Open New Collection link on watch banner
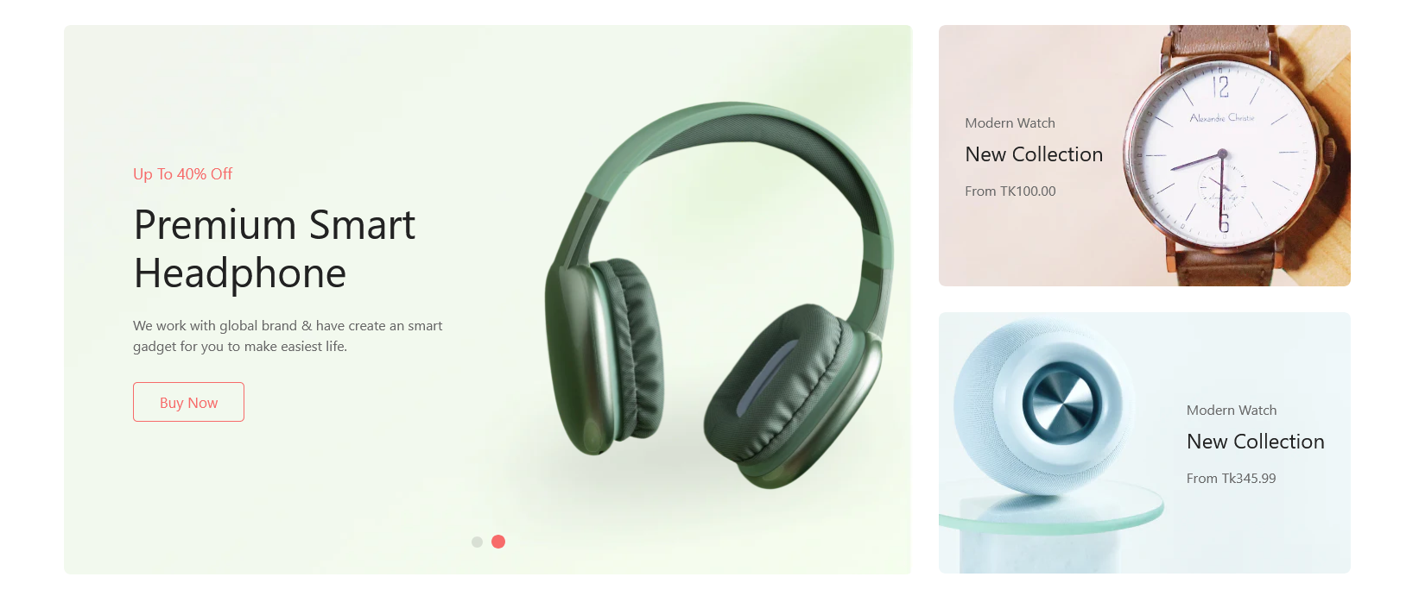 pyautogui.click(x=1034, y=154)
